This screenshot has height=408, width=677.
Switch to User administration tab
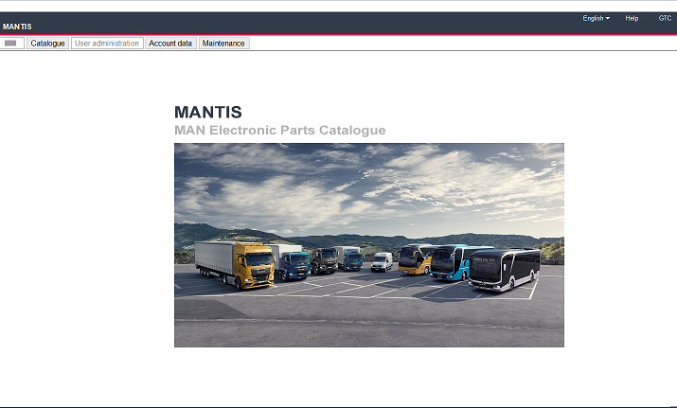tap(107, 44)
